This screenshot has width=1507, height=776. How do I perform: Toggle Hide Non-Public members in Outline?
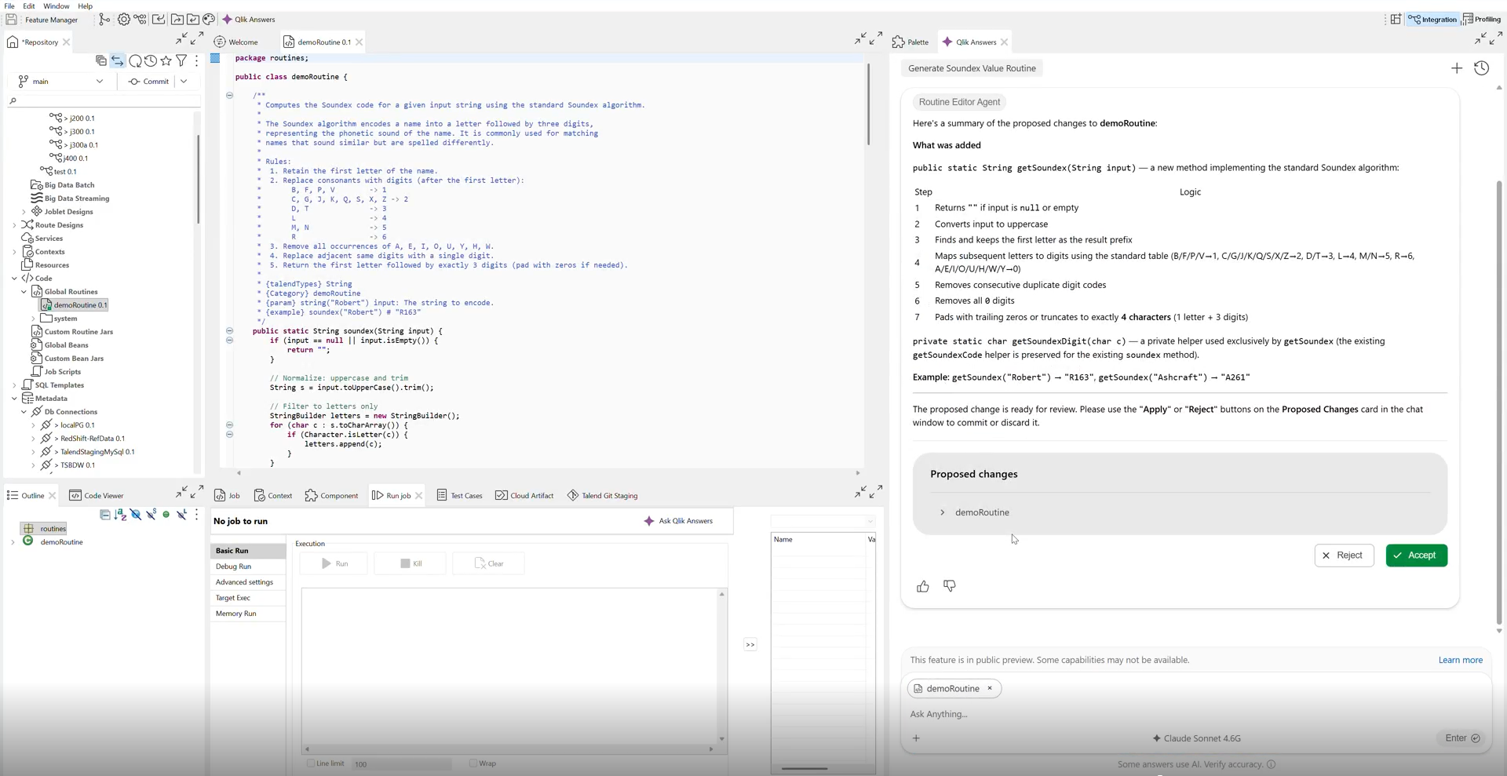(x=166, y=515)
